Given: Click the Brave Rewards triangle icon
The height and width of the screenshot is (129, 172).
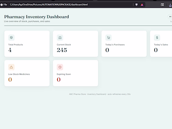Looking at the screenshot, I should point(142,5).
